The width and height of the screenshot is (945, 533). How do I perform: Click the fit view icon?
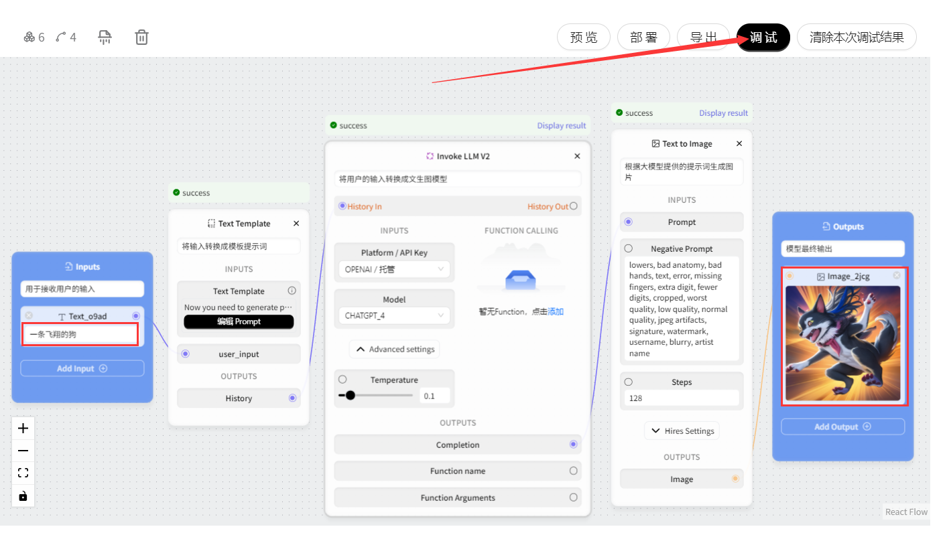tap(23, 473)
